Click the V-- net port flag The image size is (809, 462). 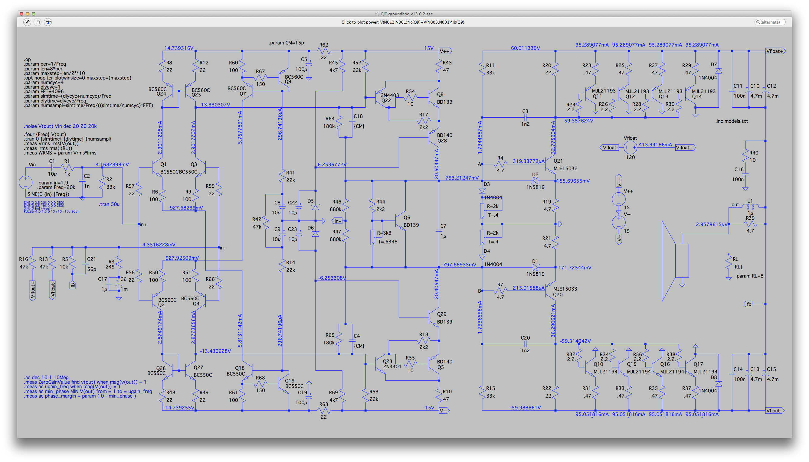pyautogui.click(x=444, y=411)
